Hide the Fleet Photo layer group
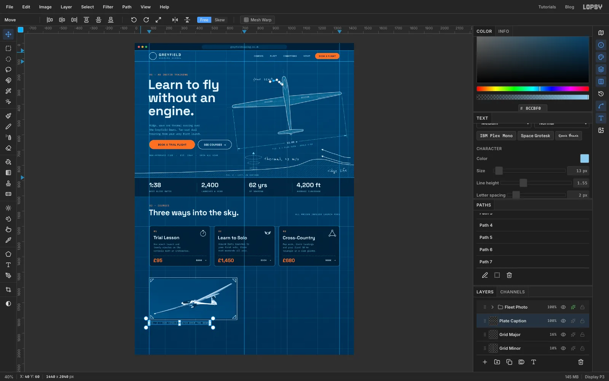The image size is (609, 381). pyautogui.click(x=563, y=307)
